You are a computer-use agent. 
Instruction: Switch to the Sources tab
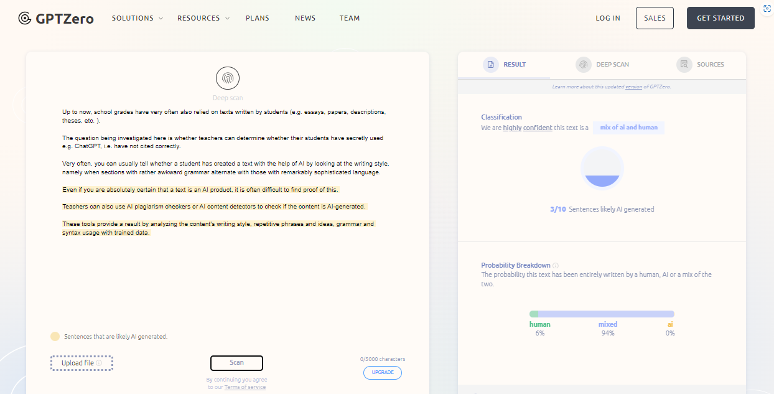[x=700, y=64]
